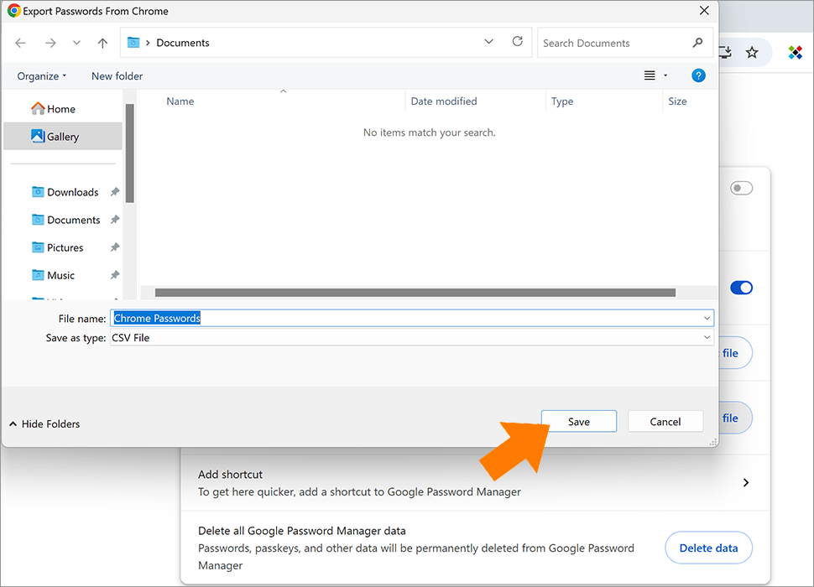Expand the Save as type dropdown
Image resolution: width=814 pixels, height=587 pixels.
[x=707, y=338]
